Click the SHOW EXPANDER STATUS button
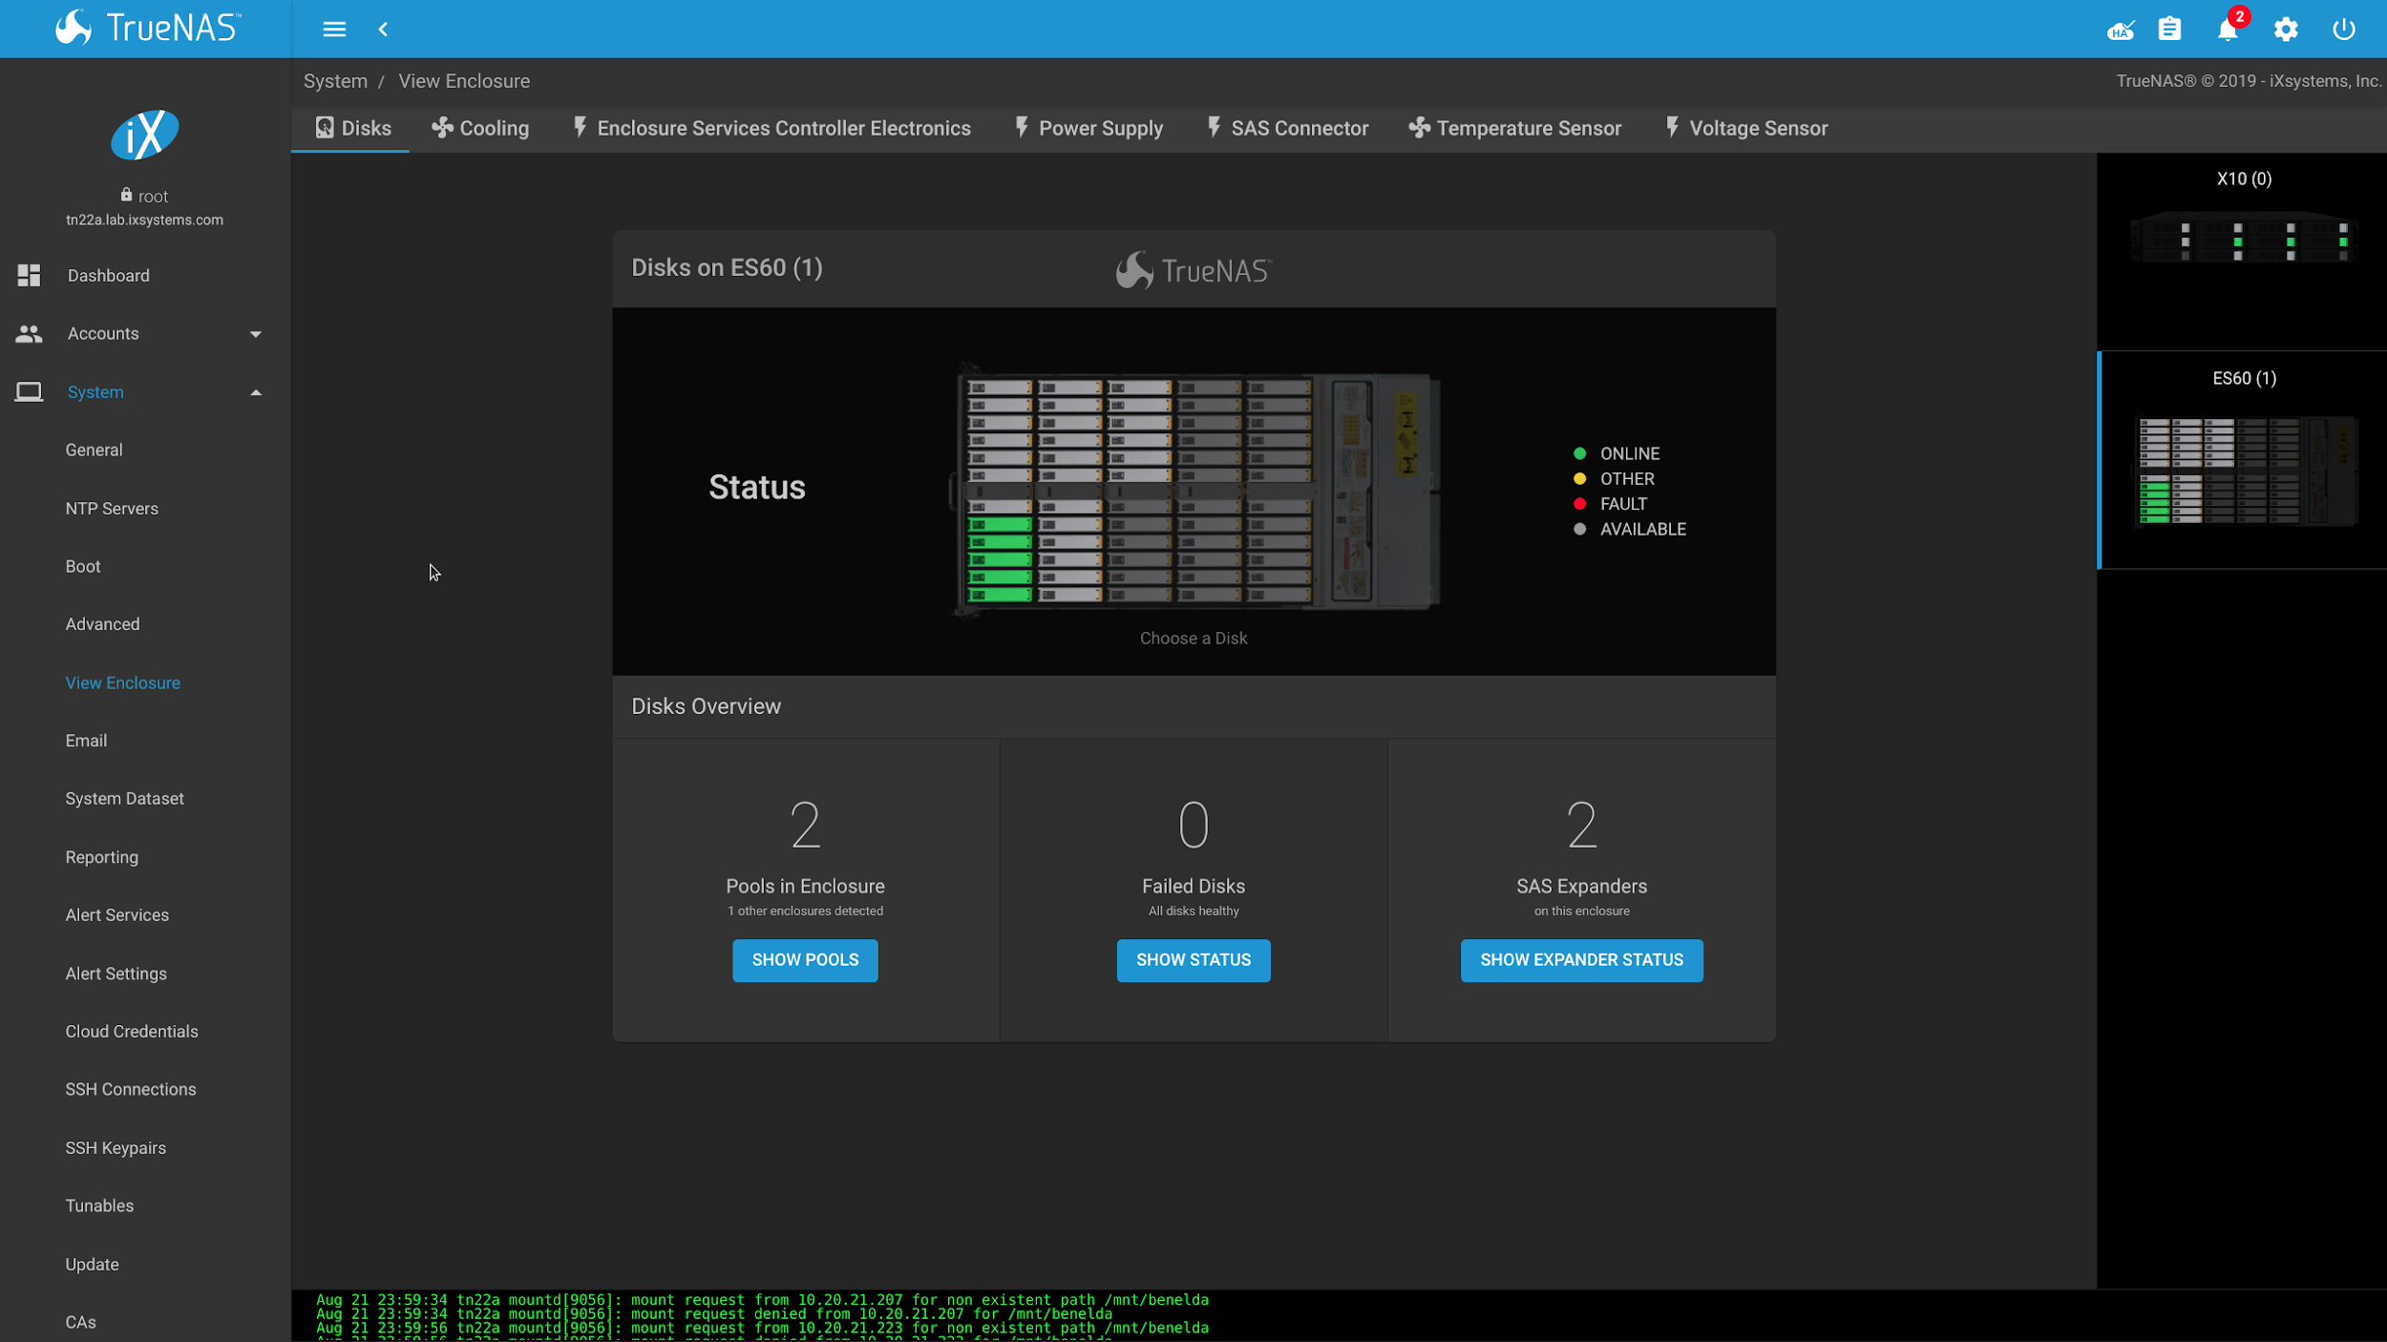Screen dimensions: 2387x1342 click(x=1580, y=960)
